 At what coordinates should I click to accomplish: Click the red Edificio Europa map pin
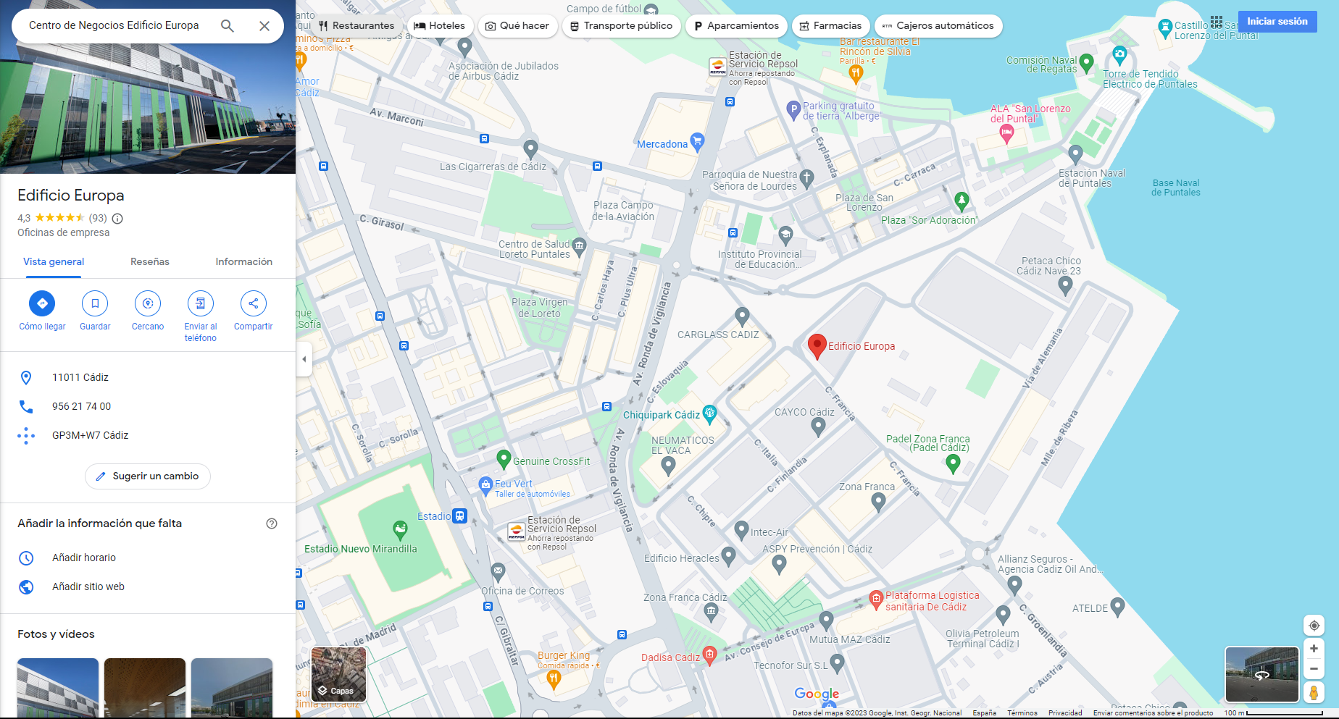click(x=817, y=346)
